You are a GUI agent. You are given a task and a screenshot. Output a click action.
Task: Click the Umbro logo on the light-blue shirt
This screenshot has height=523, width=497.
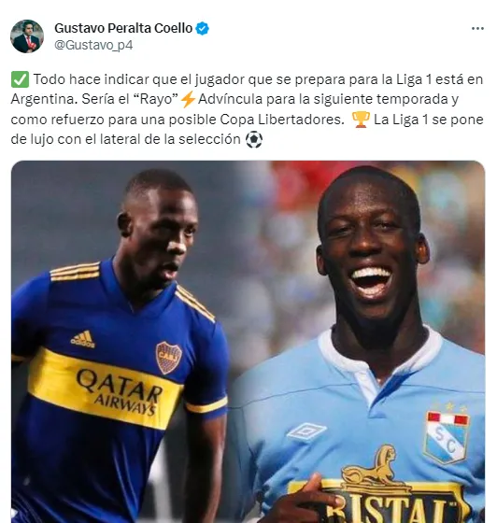[x=306, y=431]
